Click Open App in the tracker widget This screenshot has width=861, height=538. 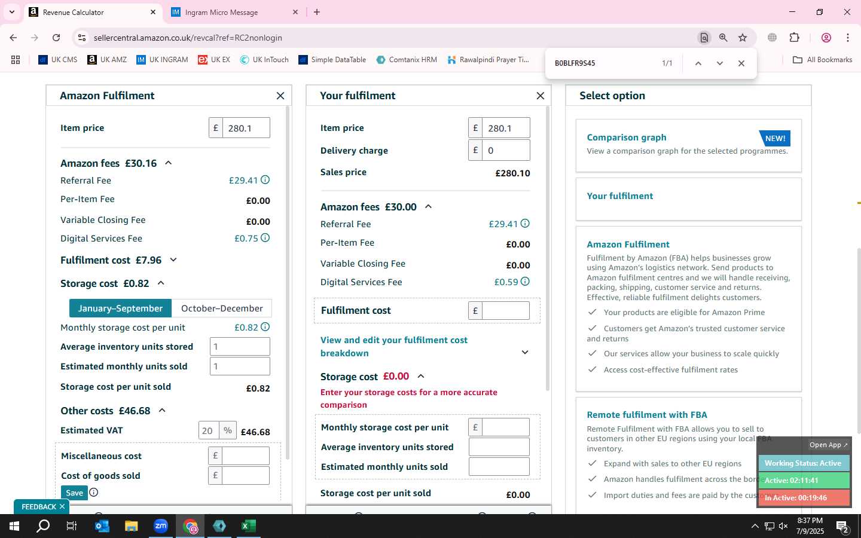(x=828, y=445)
